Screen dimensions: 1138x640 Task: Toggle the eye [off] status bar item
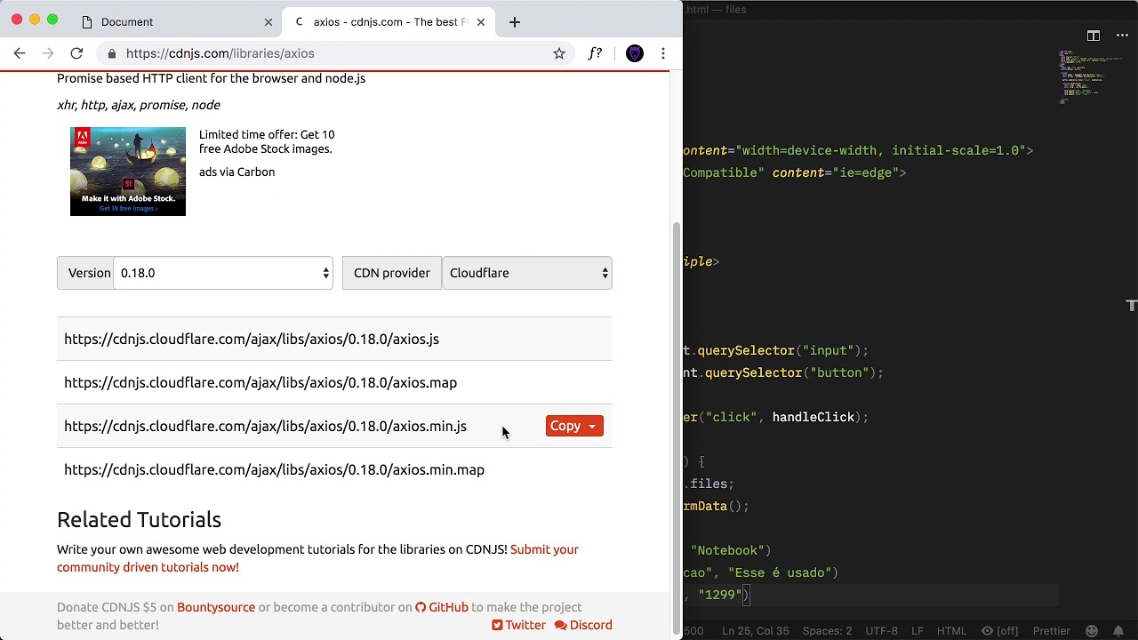(1000, 631)
